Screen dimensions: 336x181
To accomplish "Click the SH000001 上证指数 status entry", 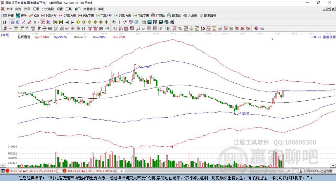I will [316, 171].
